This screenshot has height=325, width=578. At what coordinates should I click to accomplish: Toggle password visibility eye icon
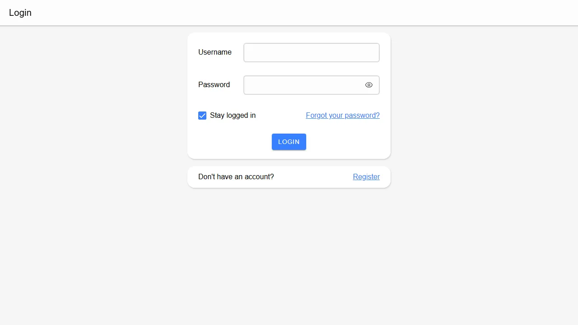pos(369,85)
